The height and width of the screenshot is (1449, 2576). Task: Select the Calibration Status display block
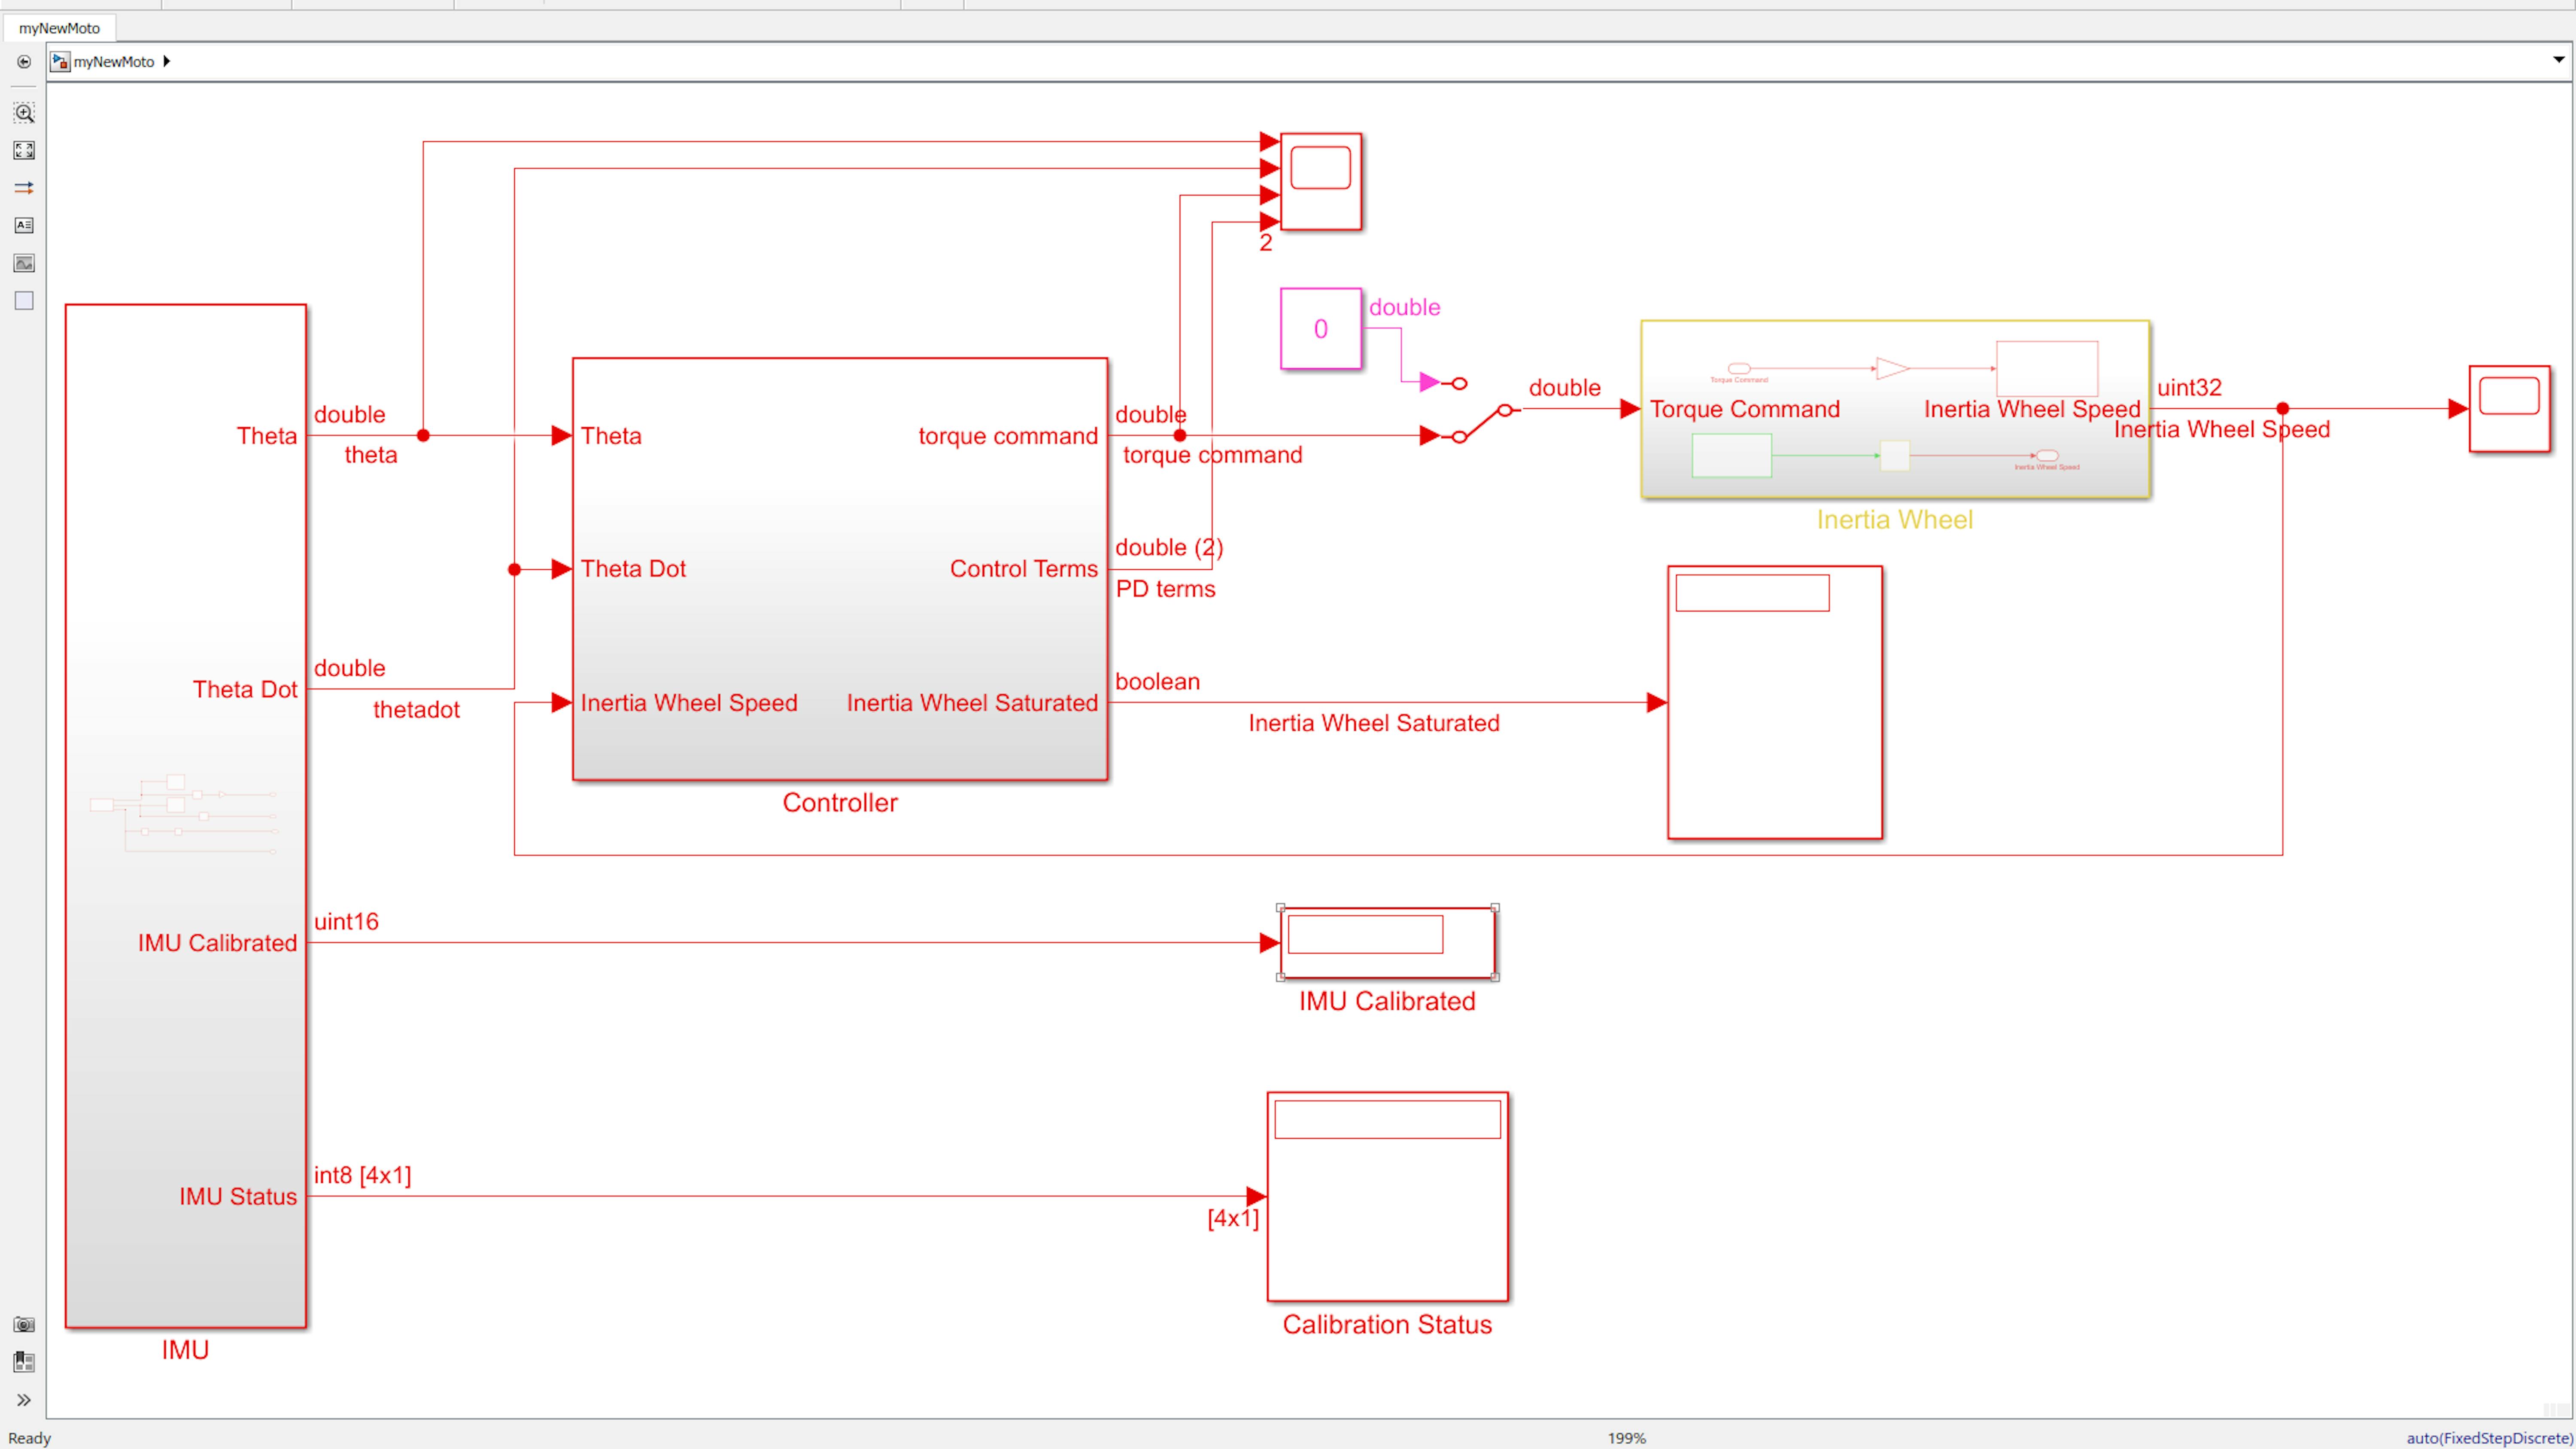click(x=1388, y=1197)
